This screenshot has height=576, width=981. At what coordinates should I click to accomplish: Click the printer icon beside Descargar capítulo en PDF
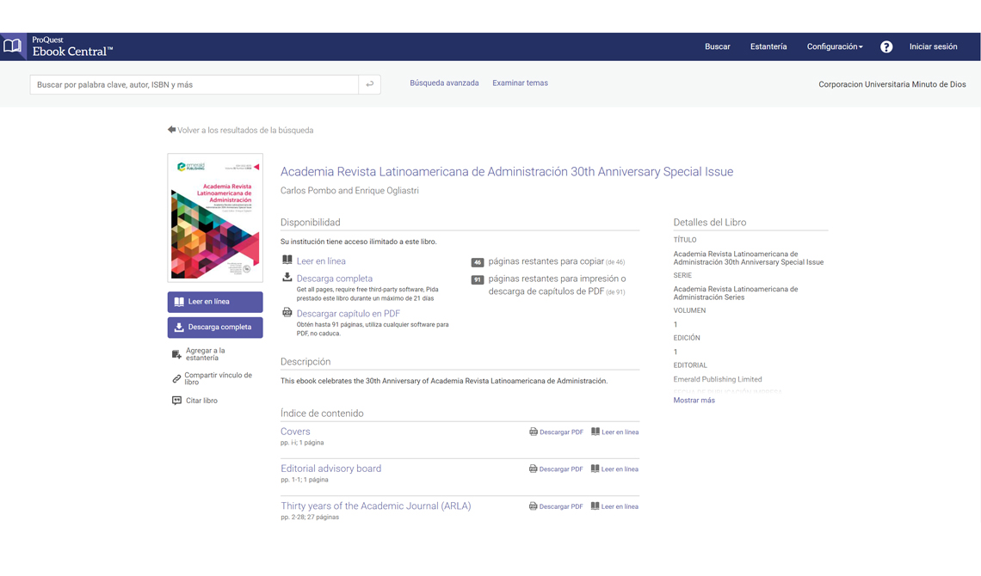(x=287, y=312)
